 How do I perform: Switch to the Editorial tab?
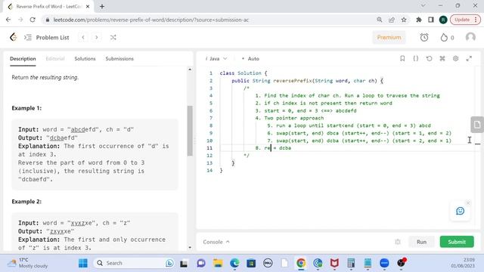pos(55,59)
